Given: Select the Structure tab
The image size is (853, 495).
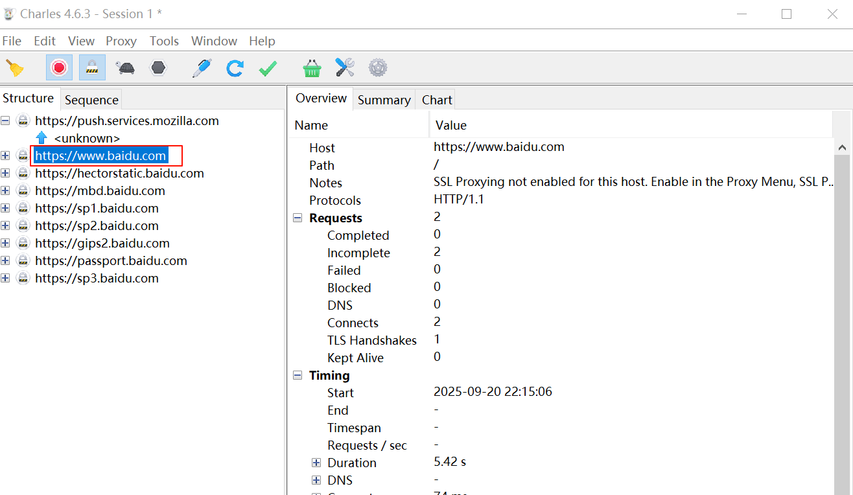Looking at the screenshot, I should [x=29, y=98].
